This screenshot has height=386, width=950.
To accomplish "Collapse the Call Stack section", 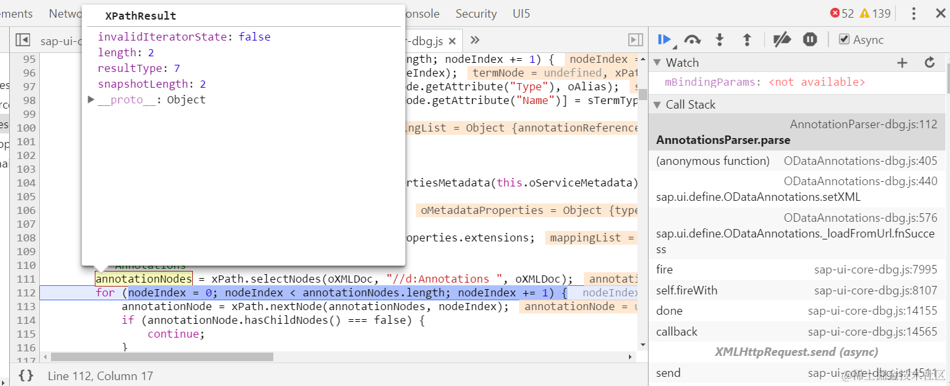I will pos(657,105).
